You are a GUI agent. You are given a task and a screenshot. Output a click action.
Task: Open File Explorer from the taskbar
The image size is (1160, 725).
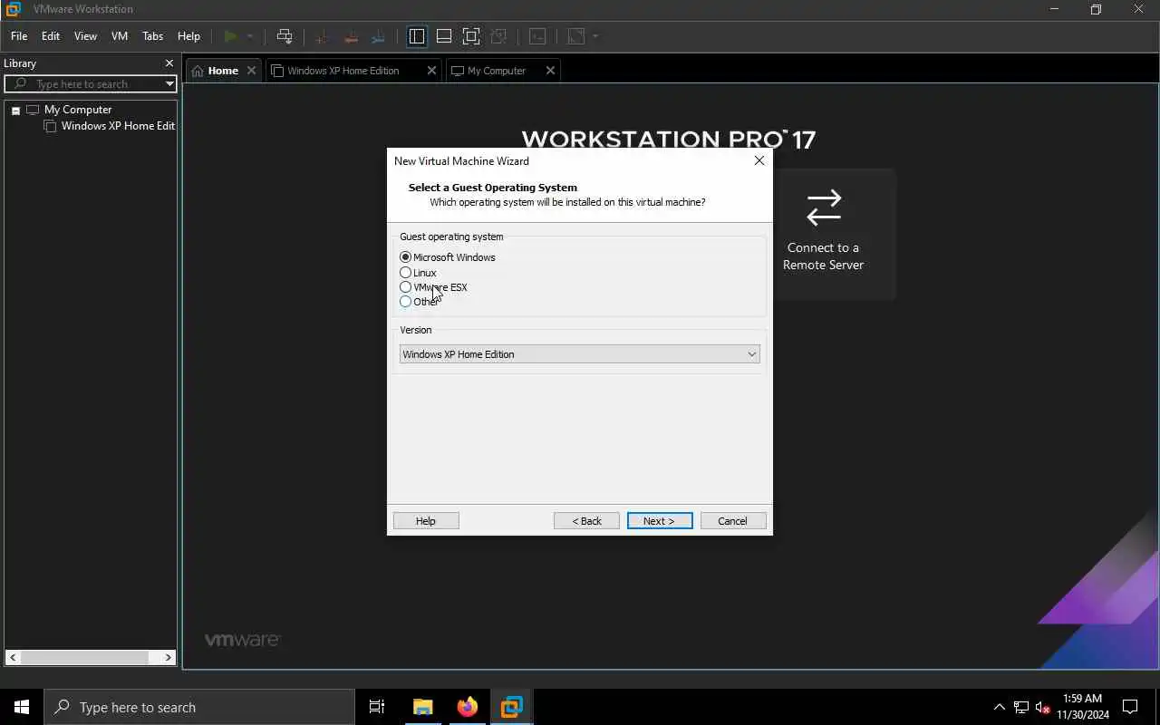(423, 707)
